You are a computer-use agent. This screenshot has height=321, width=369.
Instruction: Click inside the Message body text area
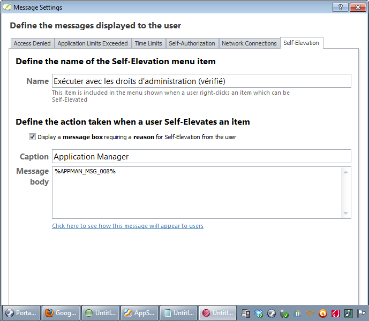[x=197, y=193]
